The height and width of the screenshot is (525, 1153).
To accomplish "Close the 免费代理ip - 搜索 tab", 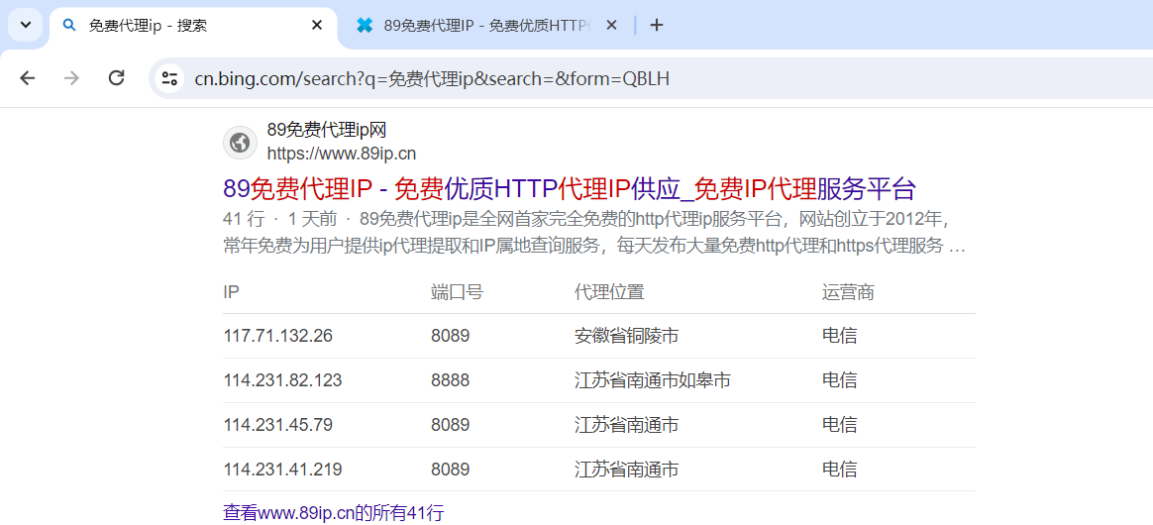I will (x=317, y=25).
